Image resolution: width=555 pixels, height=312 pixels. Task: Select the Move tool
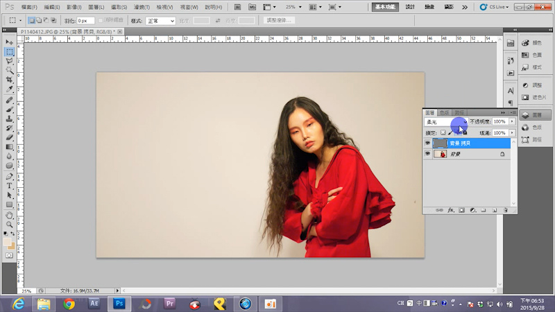coord(9,42)
